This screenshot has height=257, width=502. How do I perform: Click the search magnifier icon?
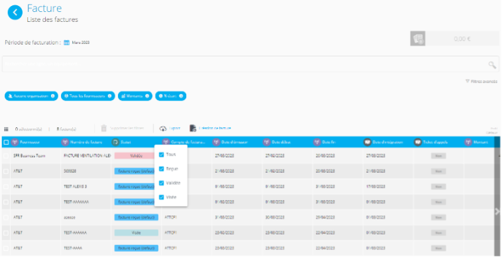492,65
